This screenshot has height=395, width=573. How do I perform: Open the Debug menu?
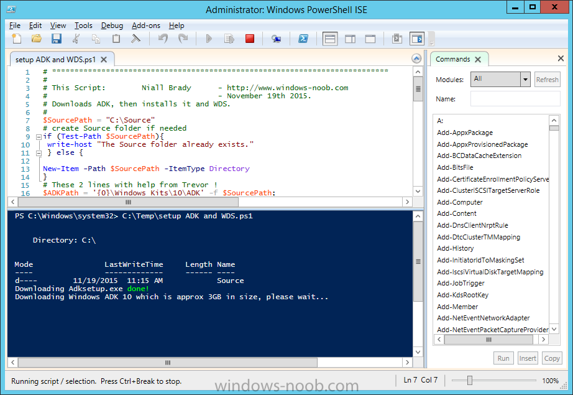coord(112,26)
